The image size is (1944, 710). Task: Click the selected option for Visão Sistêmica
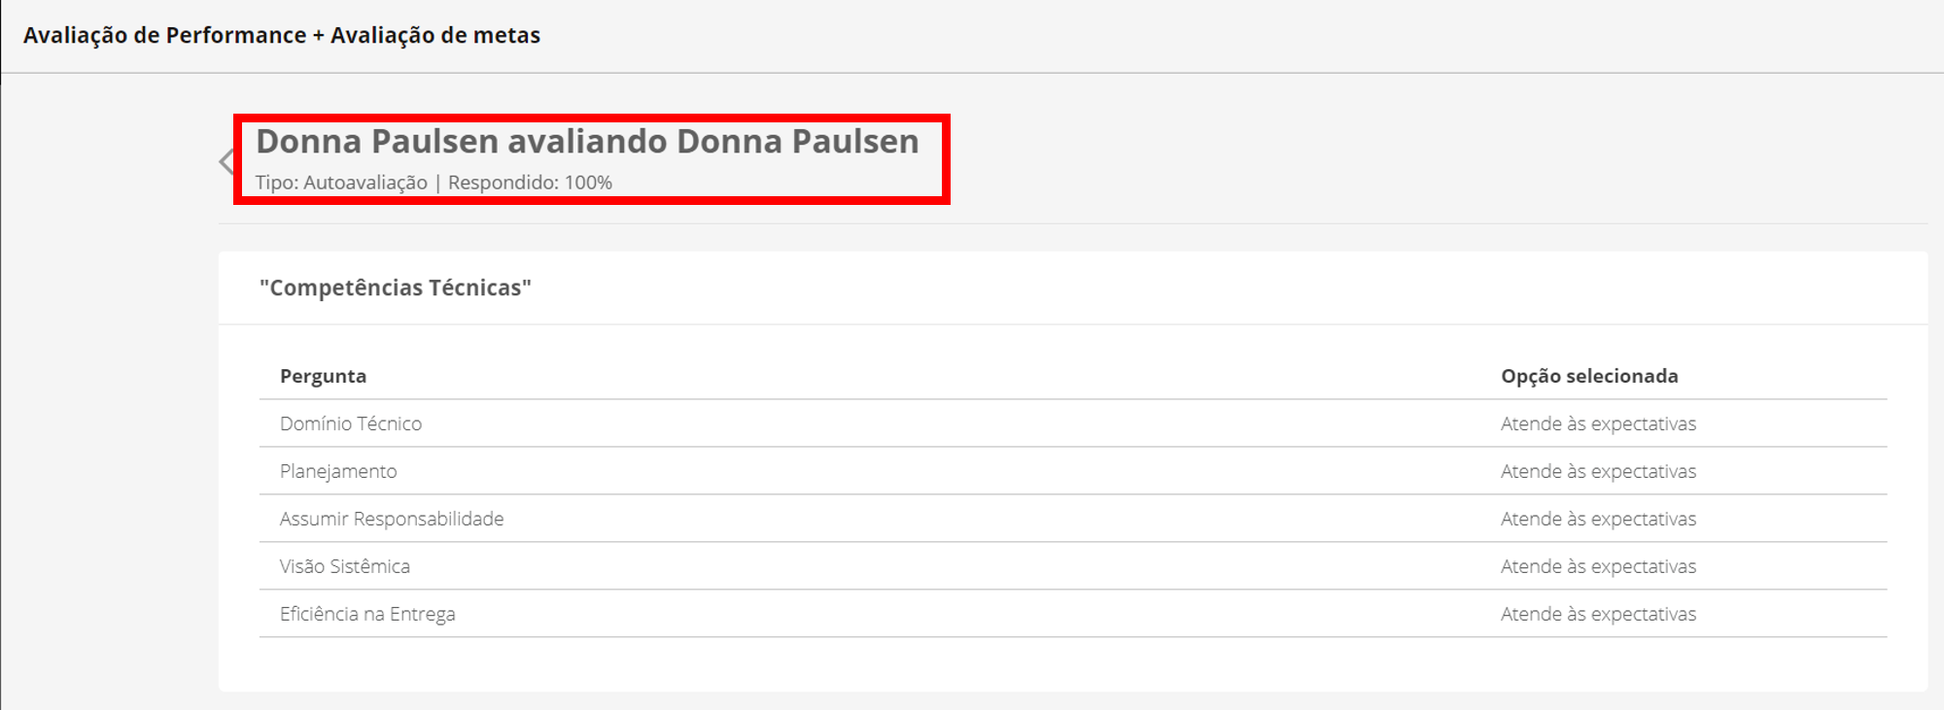coord(1598,567)
